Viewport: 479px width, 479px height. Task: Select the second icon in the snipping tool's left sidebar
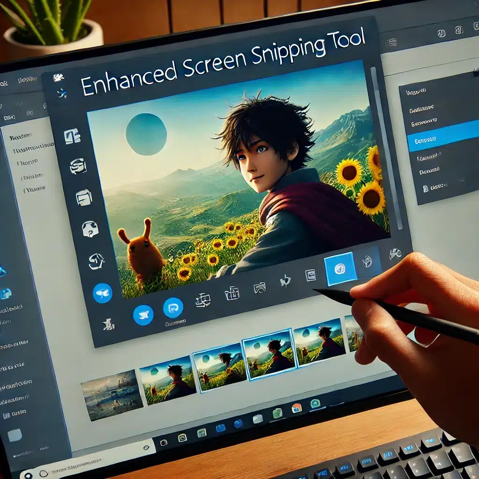[x=78, y=166]
